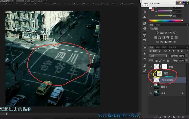Add a layer mask
This screenshot has height=119, width=189.
(x=165, y=117)
